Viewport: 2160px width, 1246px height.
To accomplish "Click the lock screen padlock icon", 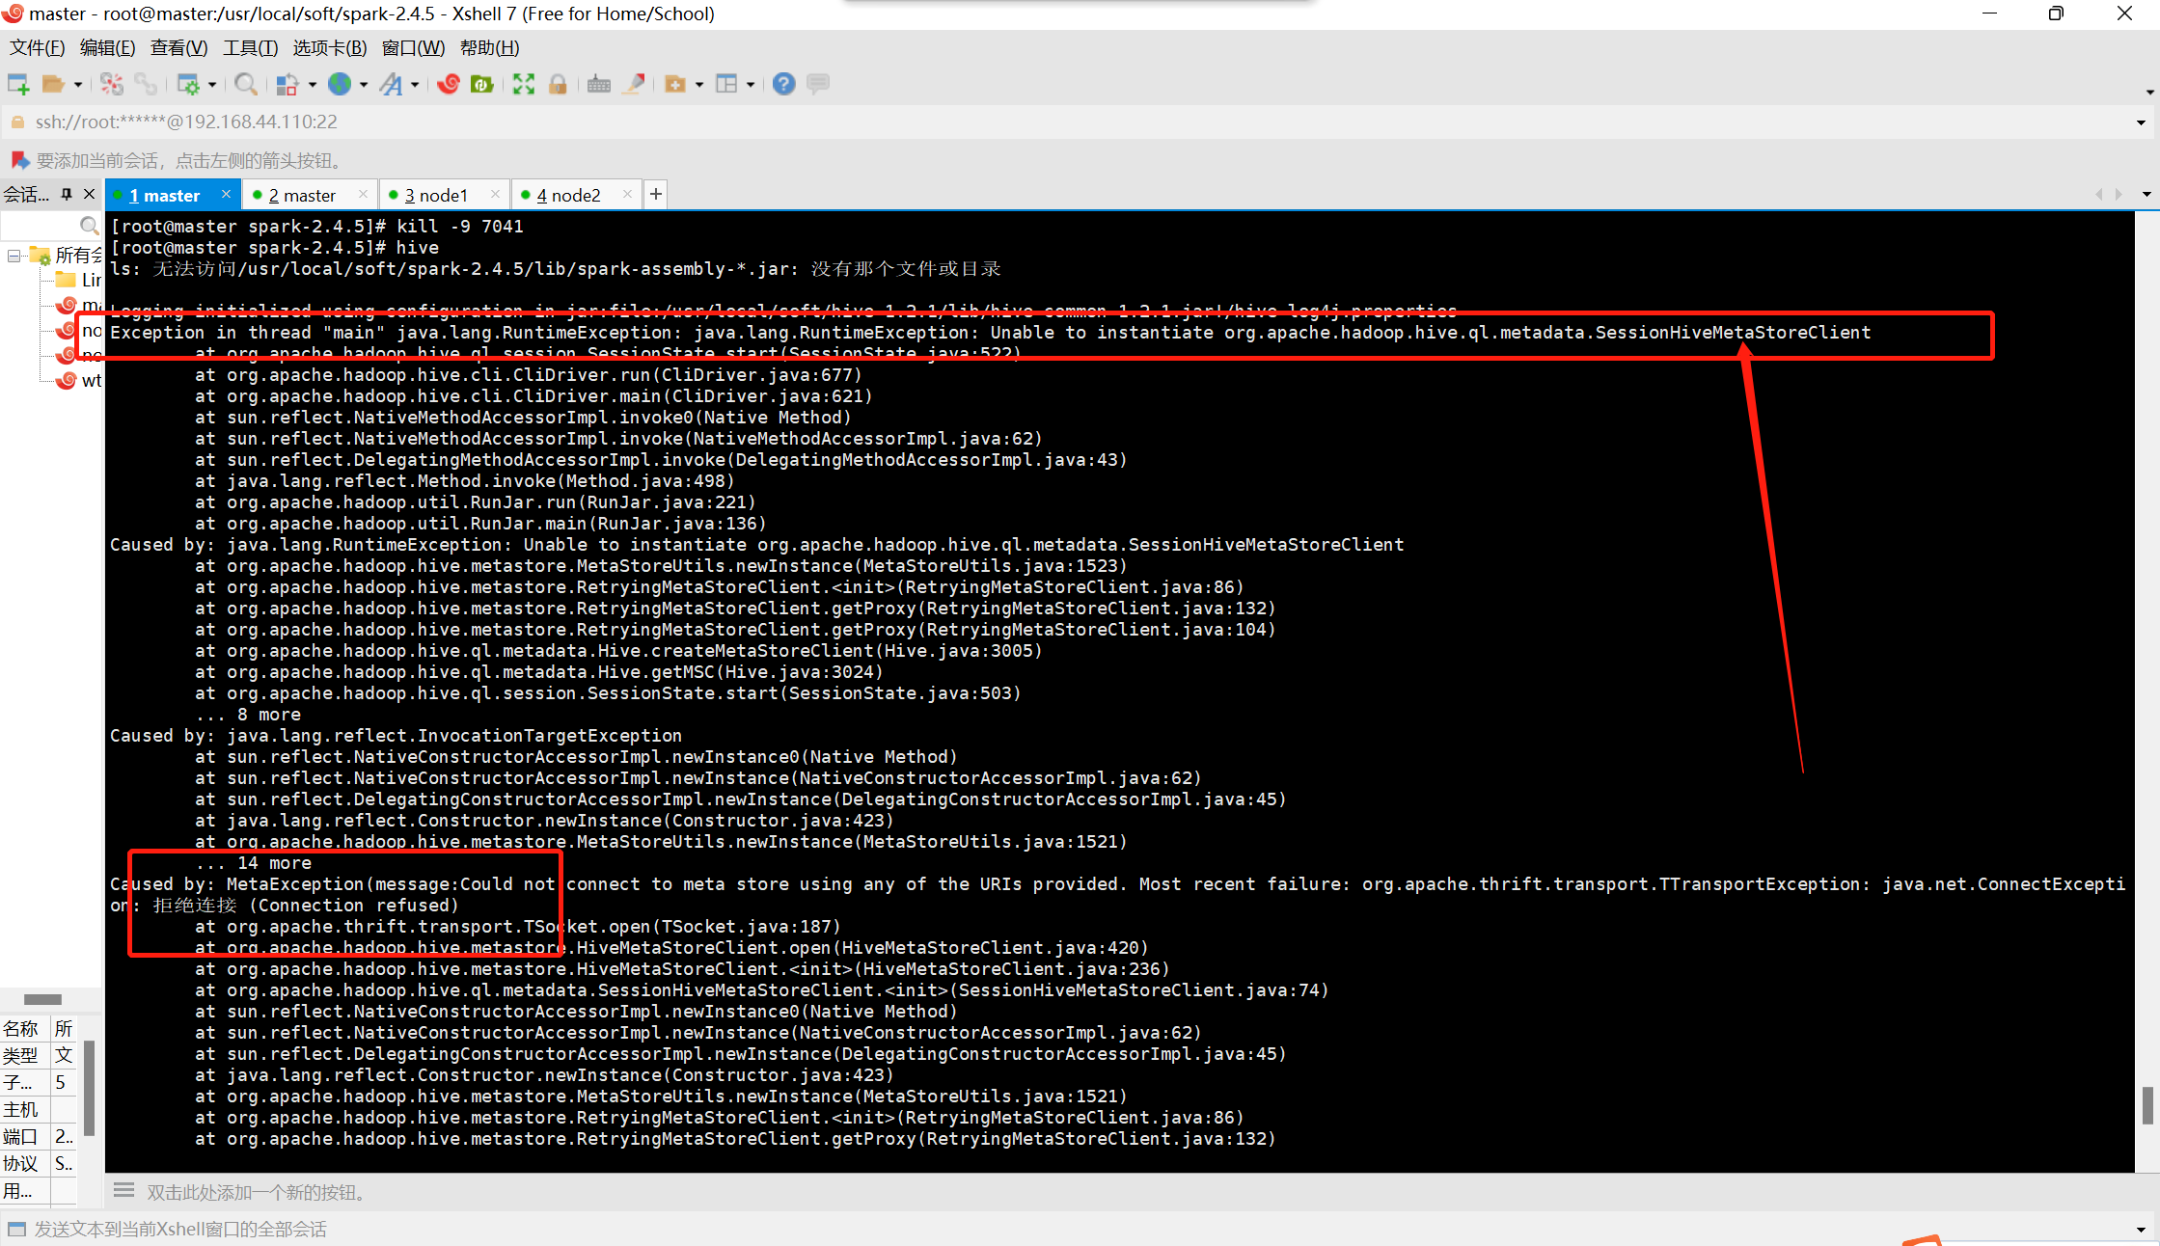I will [558, 85].
